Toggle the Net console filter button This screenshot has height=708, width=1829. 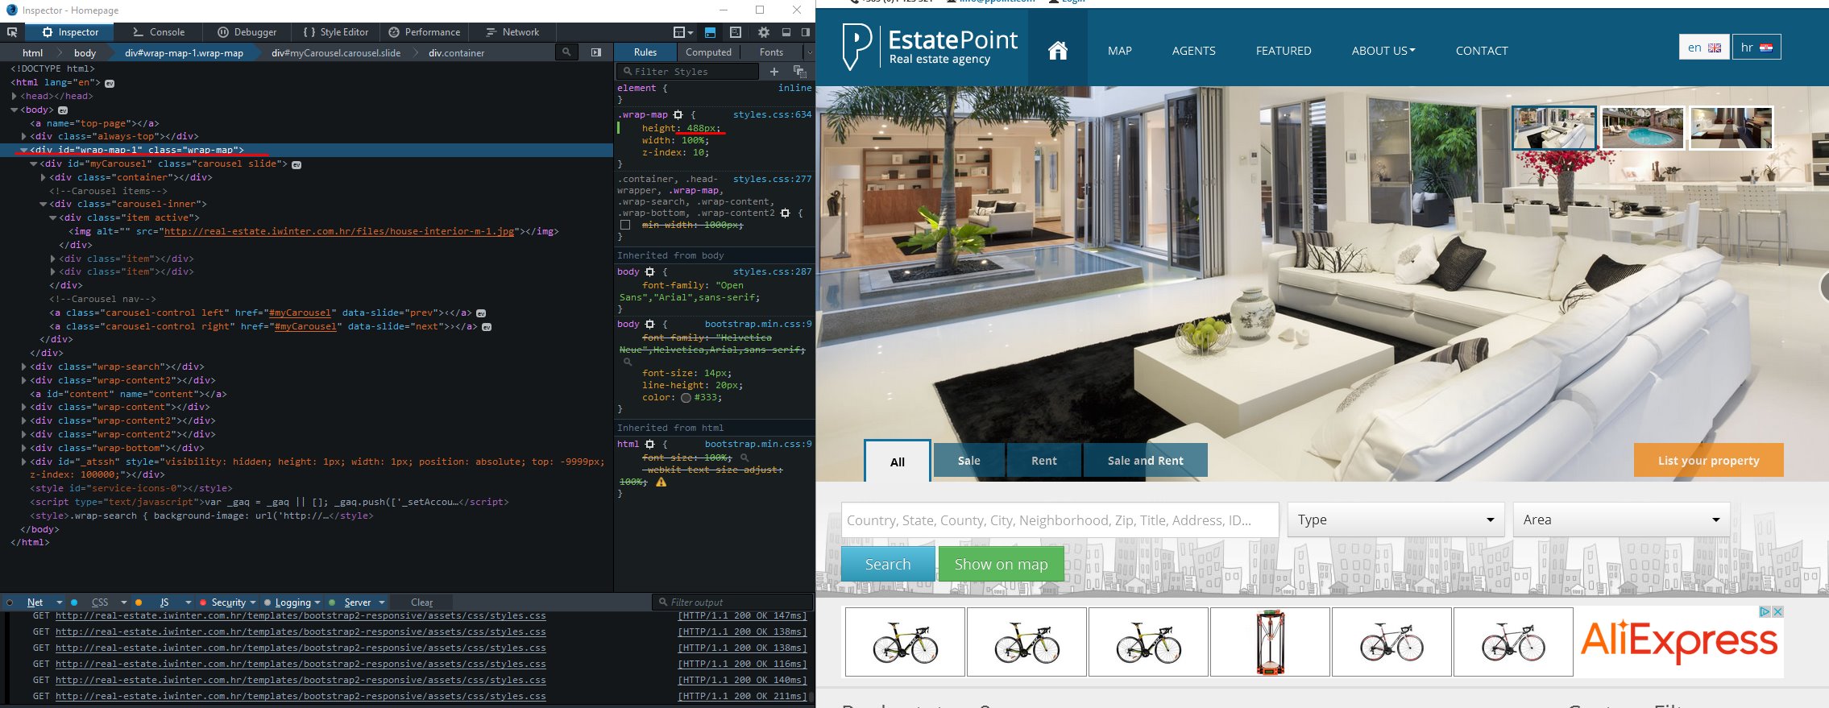click(35, 602)
